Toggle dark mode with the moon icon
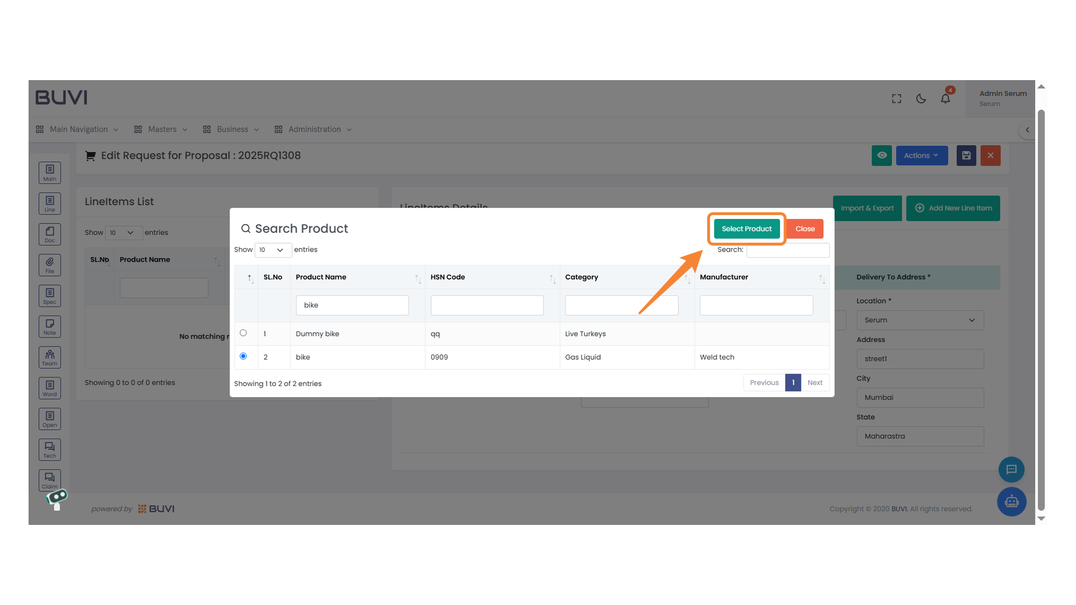Image resolution: width=1076 pixels, height=605 pixels. pyautogui.click(x=921, y=98)
